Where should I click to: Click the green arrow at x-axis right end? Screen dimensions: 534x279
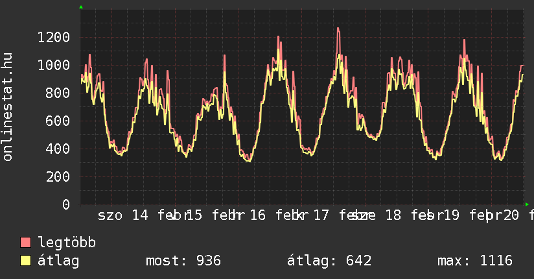pos(528,204)
